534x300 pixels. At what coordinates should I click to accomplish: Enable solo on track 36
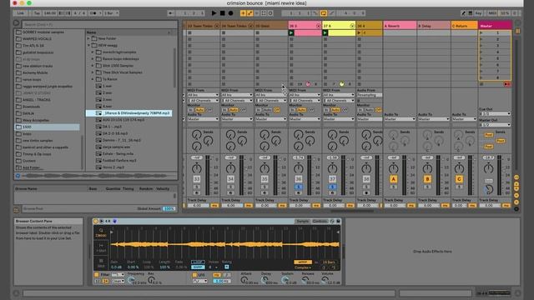click(299, 187)
